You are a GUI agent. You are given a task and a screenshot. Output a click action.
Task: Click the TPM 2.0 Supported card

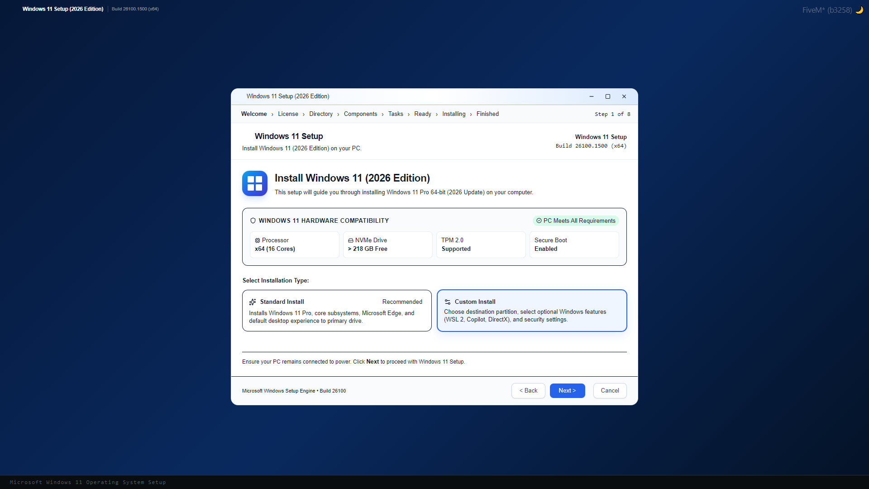tap(481, 244)
